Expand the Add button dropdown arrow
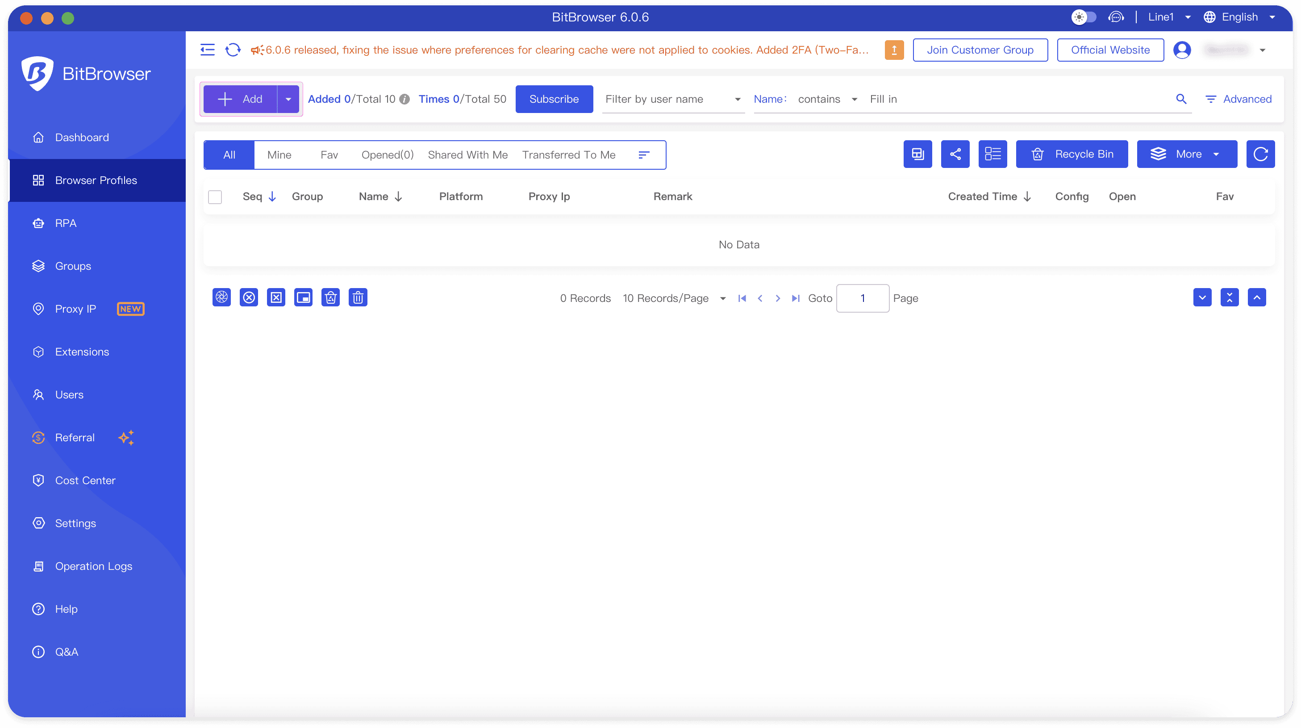The image size is (1301, 728). pos(288,99)
